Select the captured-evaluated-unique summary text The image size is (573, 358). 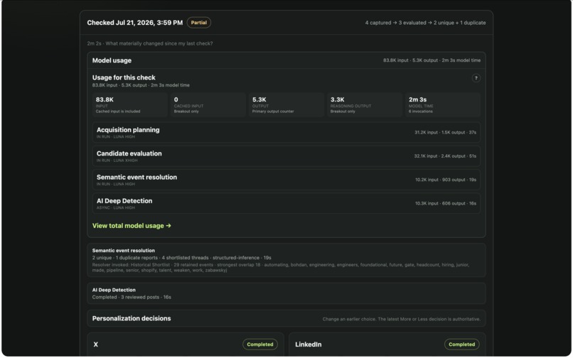425,23
